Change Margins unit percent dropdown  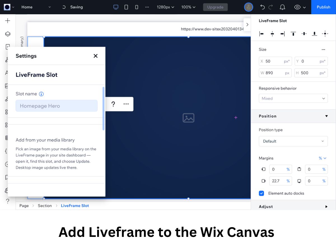(323, 158)
